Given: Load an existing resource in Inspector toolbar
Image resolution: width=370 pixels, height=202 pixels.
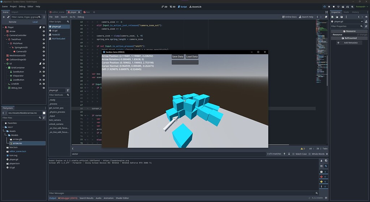Looking at the screenshot, I should coord(337,17).
